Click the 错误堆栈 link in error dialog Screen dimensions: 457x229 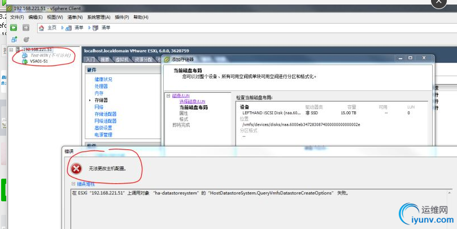tap(86, 184)
